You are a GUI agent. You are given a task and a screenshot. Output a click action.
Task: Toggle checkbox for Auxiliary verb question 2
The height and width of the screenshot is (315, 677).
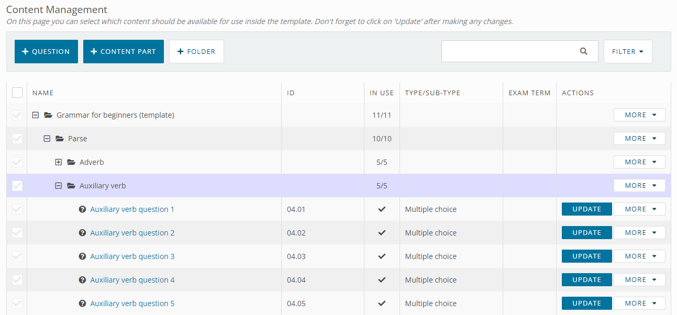point(17,233)
